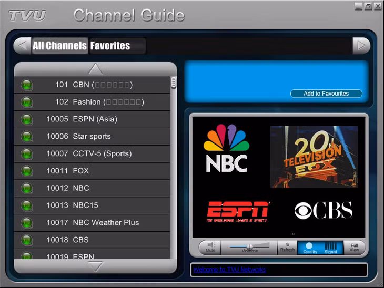Select channel 10005 ESPN (Asia)
The image size is (384, 288).
[x=92, y=119]
